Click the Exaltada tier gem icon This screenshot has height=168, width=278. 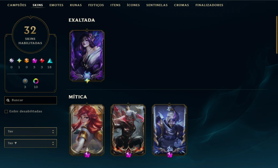click(19, 61)
